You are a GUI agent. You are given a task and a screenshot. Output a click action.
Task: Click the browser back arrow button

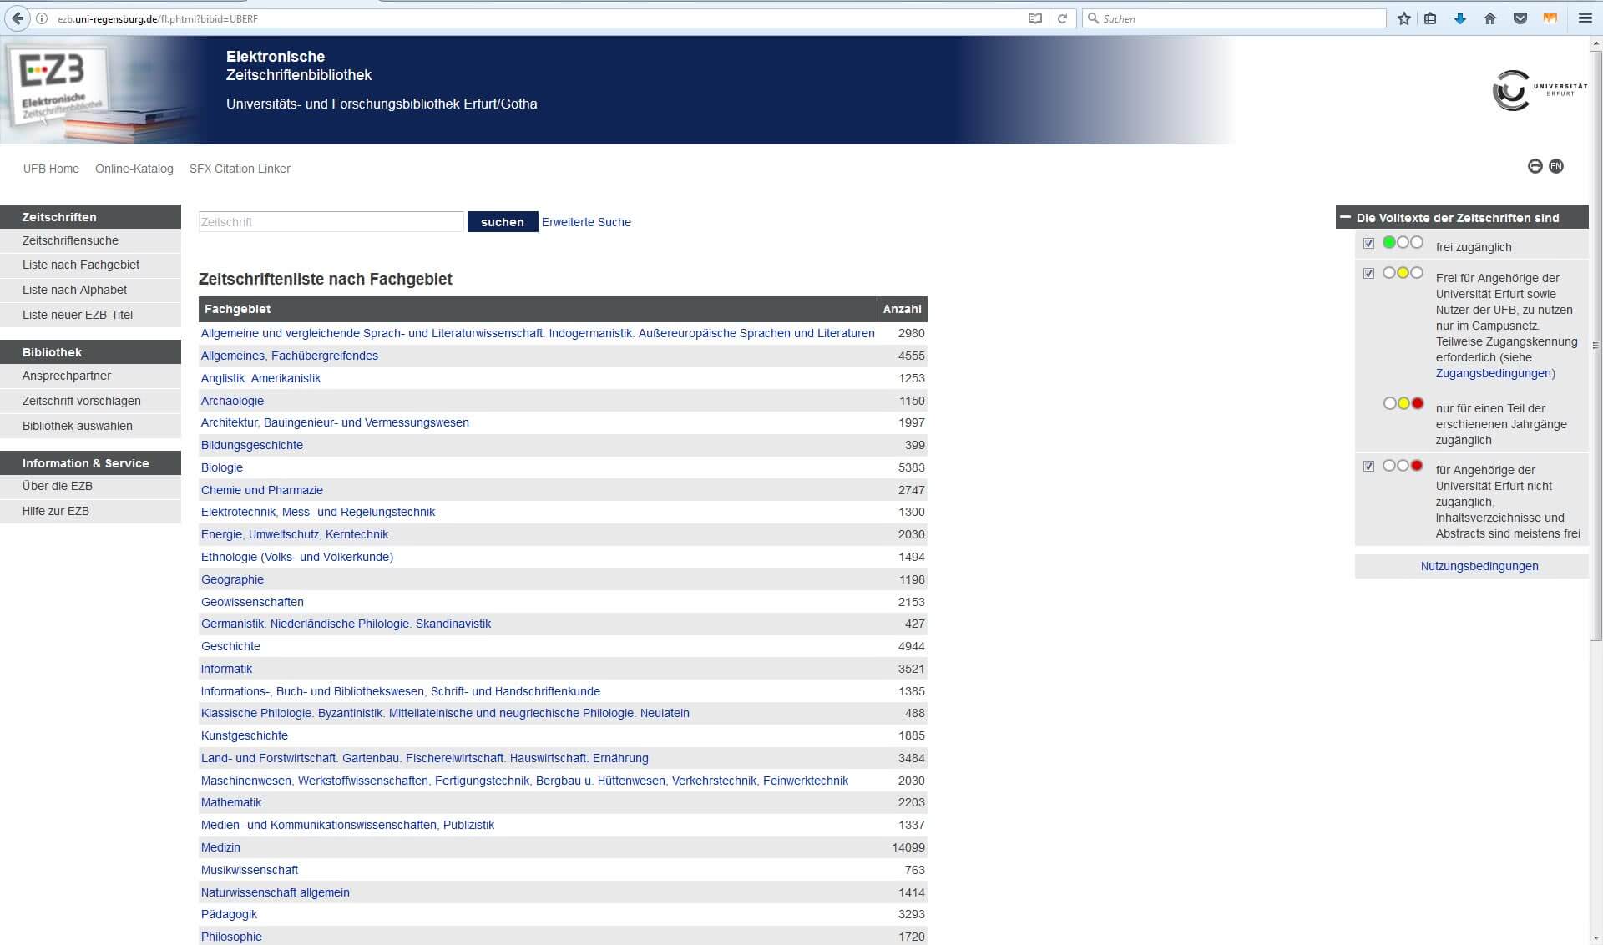(x=18, y=18)
